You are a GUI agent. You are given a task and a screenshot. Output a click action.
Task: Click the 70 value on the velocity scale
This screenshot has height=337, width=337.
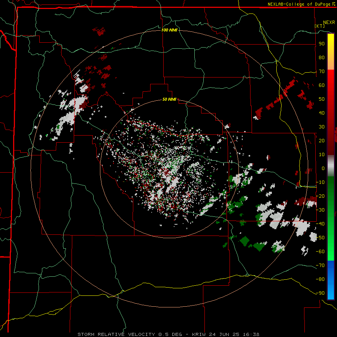(322, 72)
